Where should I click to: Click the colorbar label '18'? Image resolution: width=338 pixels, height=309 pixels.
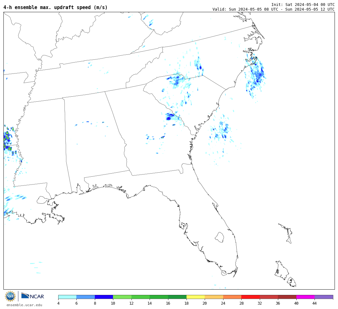click(187, 303)
